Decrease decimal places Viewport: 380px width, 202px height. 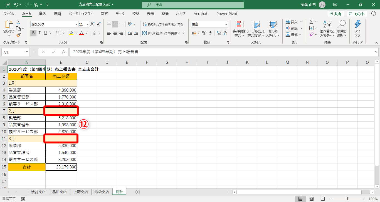click(225, 33)
